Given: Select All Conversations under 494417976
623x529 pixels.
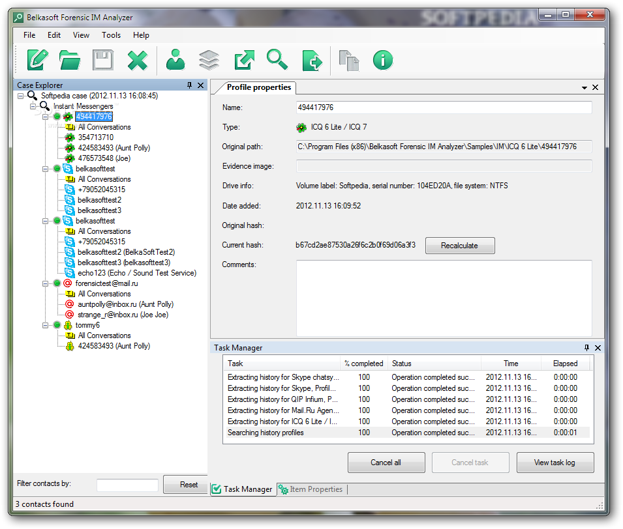Looking at the screenshot, I should [x=104, y=127].
